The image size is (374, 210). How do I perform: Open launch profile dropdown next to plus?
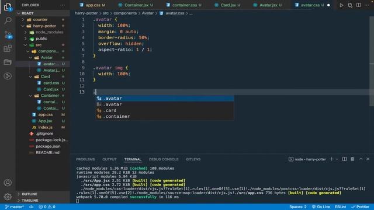click(337, 159)
